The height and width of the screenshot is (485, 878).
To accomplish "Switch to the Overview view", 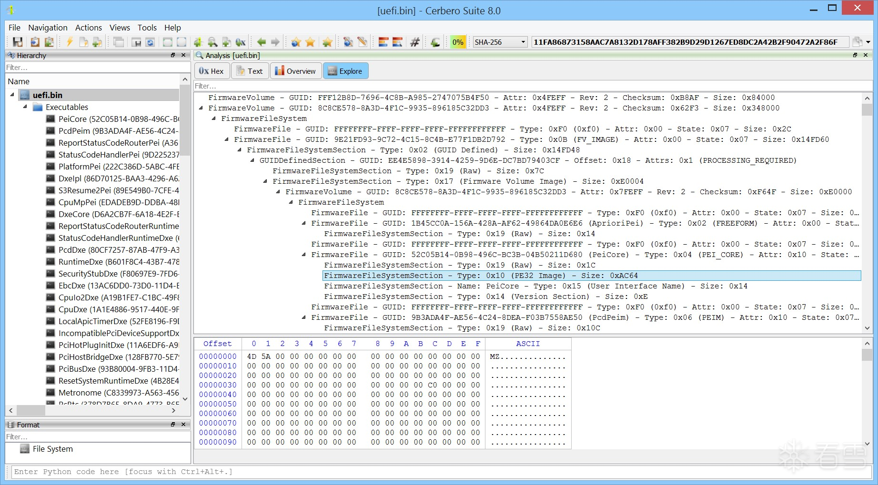I will pyautogui.click(x=296, y=71).
